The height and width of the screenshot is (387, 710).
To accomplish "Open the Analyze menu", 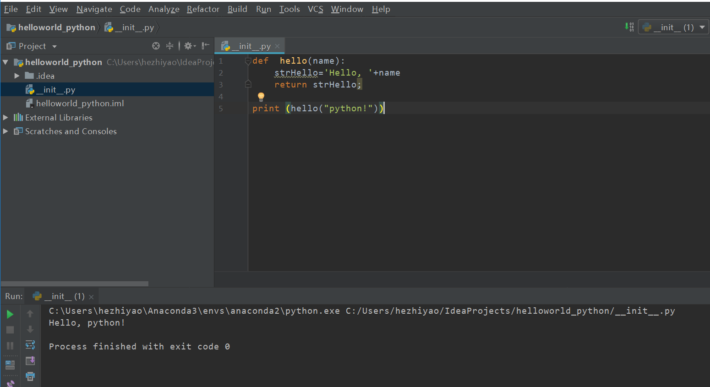I will tap(164, 9).
